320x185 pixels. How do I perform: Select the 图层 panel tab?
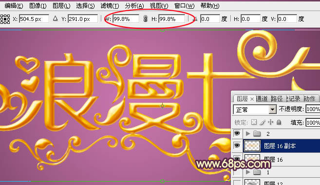242,99
